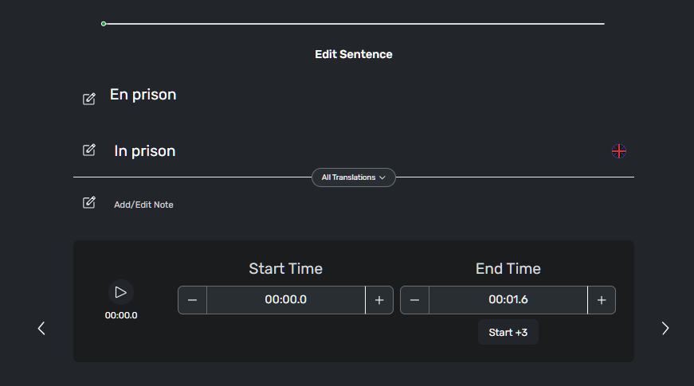Image resolution: width=694 pixels, height=386 pixels.
Task: Increase the End Time with plus button
Action: coord(602,300)
